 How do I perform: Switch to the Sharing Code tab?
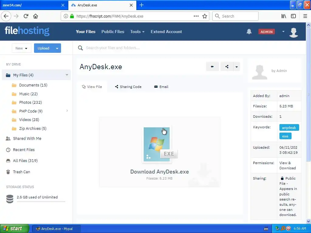(128, 86)
